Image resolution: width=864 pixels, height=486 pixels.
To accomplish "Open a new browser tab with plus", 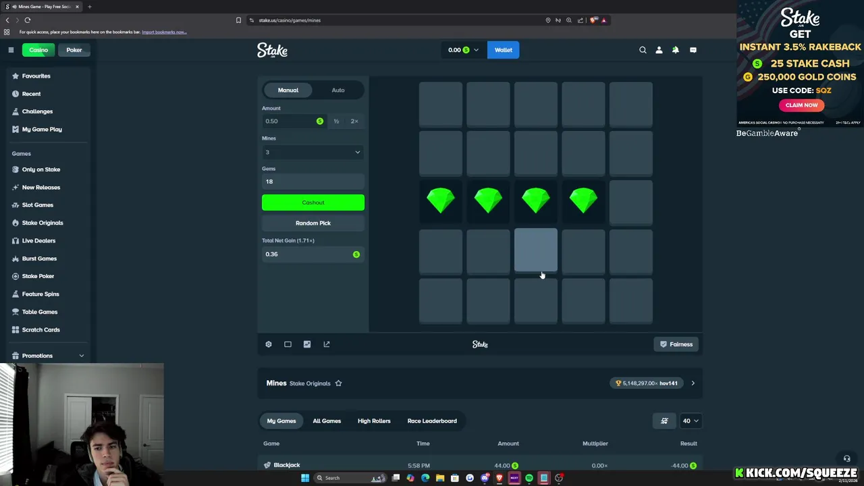I will 89,7.
